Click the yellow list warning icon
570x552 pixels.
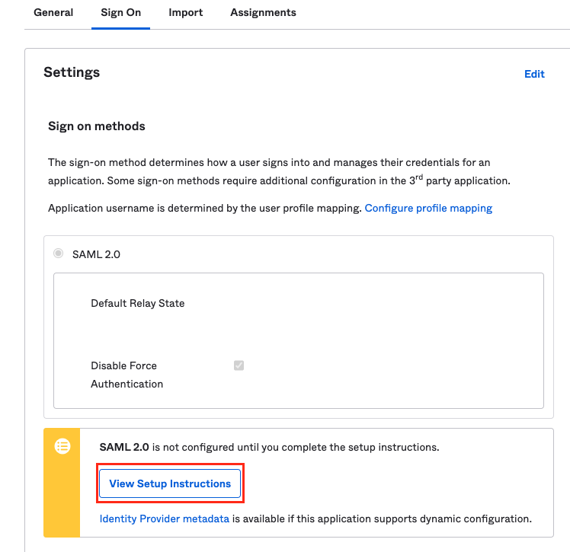coord(62,447)
